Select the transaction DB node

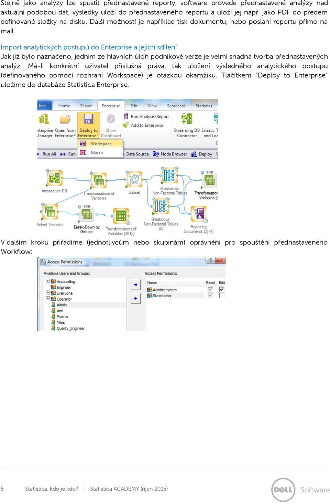tap(54, 178)
